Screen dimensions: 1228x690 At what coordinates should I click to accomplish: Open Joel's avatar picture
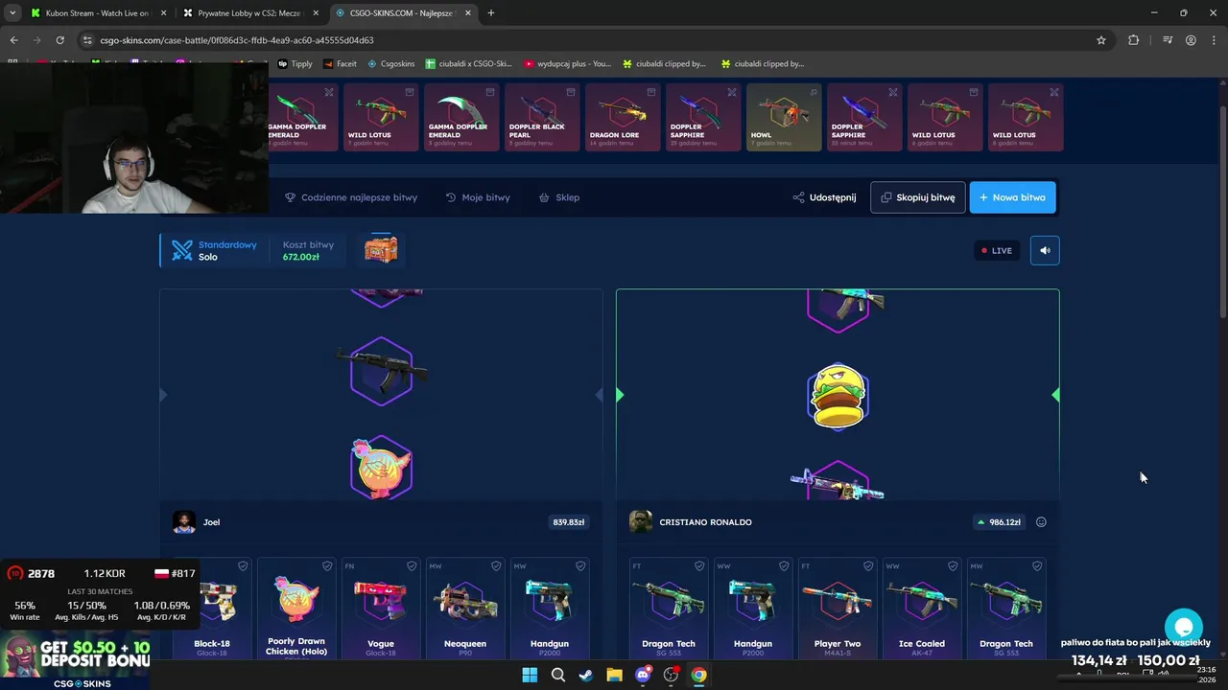coord(184,522)
